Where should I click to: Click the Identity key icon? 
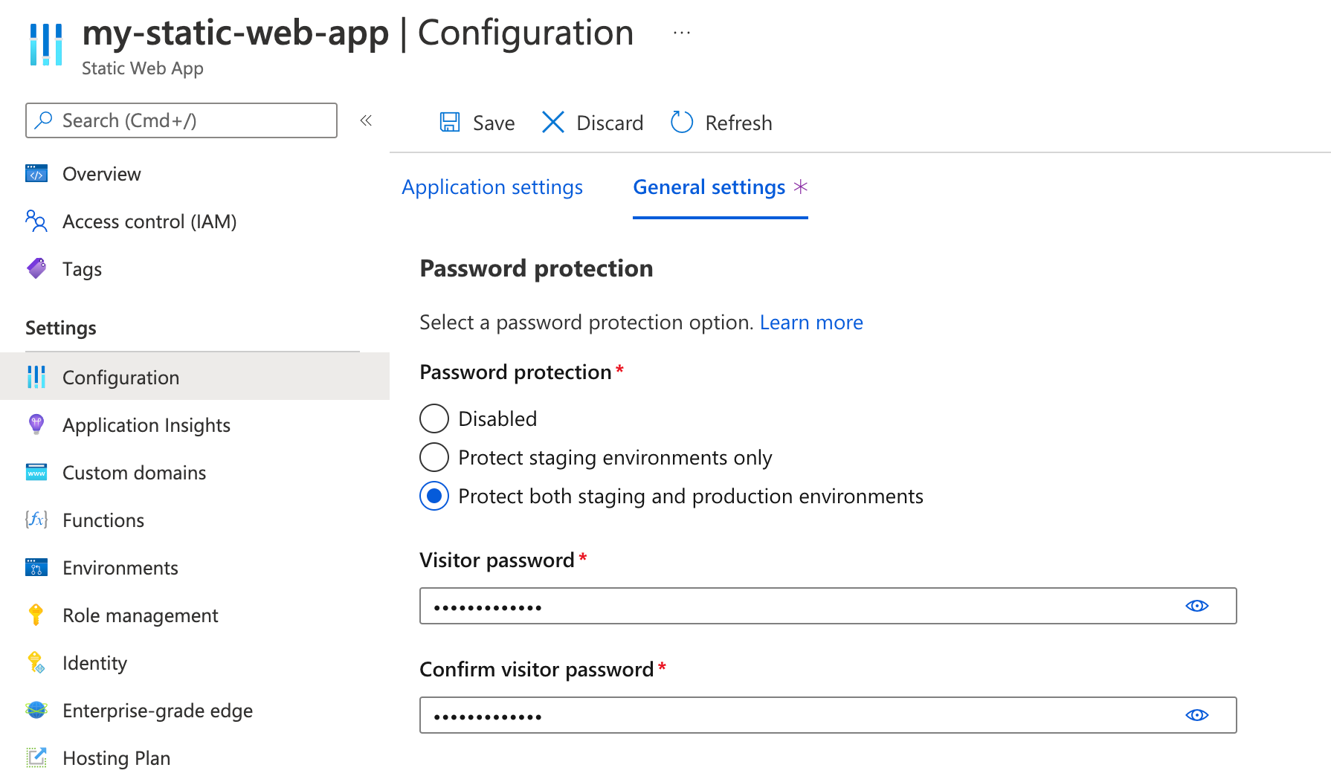[x=36, y=662]
